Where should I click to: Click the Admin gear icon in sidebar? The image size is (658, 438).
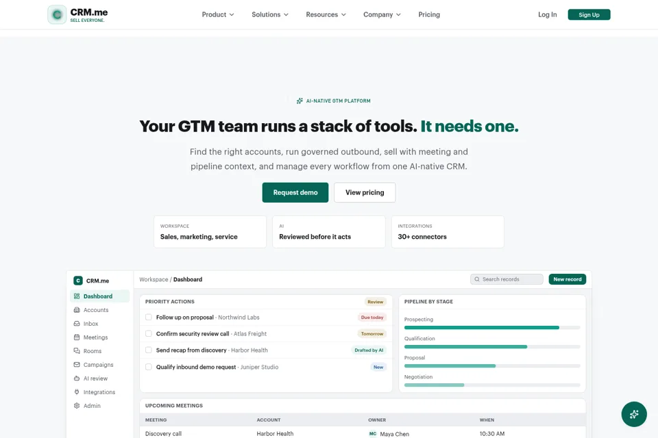pyautogui.click(x=77, y=406)
